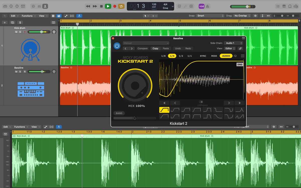The image size is (301, 188).
Task: Click the add track plus button
Action: (x=5, y=23)
